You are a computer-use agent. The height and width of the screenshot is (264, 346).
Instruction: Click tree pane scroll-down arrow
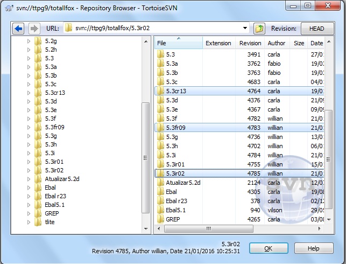[x=146, y=228]
